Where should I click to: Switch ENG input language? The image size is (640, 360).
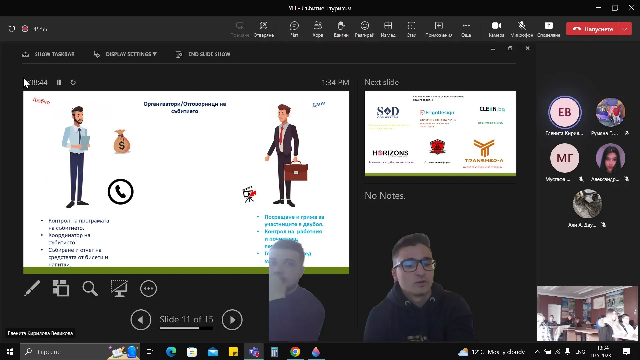(580, 352)
